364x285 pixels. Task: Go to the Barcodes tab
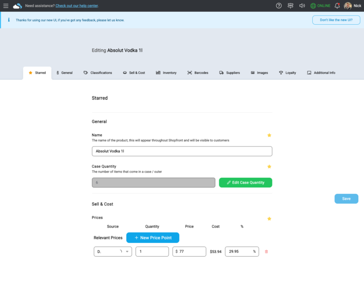coord(198,73)
